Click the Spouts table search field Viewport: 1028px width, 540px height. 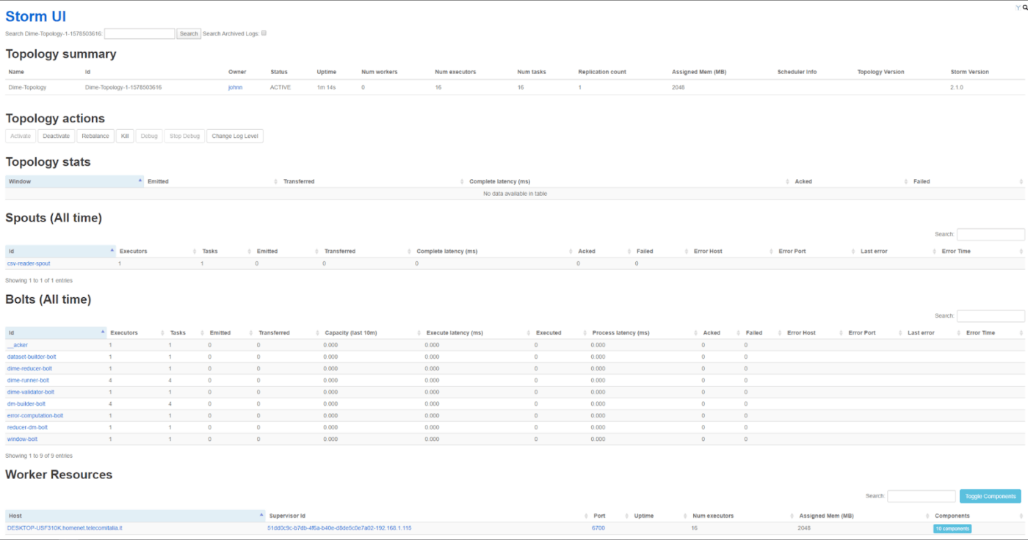pyautogui.click(x=991, y=235)
